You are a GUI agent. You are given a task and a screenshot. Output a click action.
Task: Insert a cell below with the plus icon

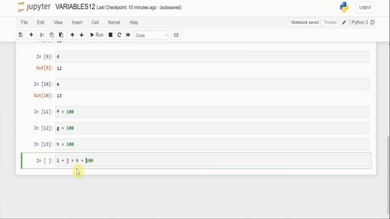point(31,35)
